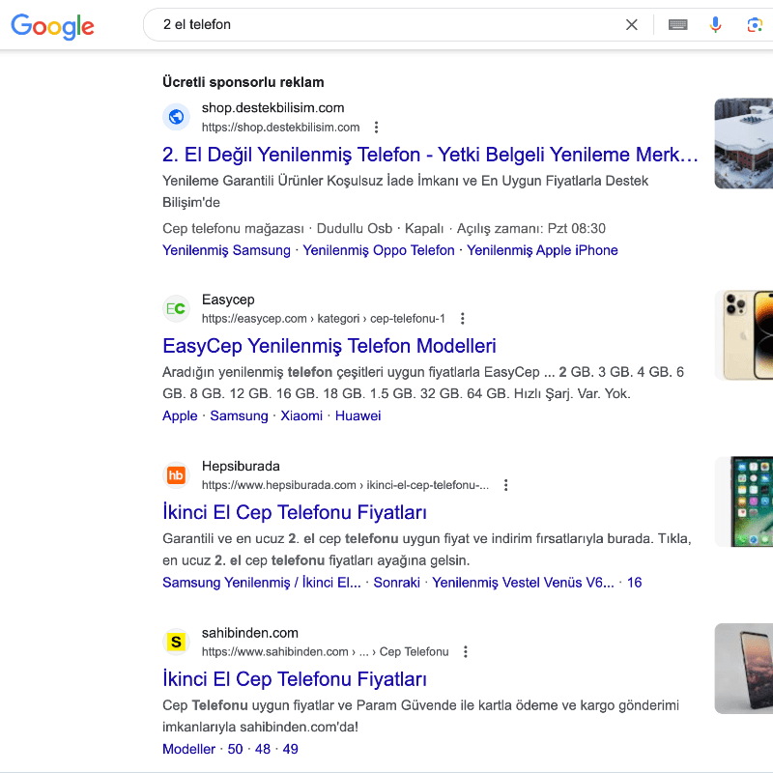Open the on-screen keyboard icon

(x=678, y=25)
